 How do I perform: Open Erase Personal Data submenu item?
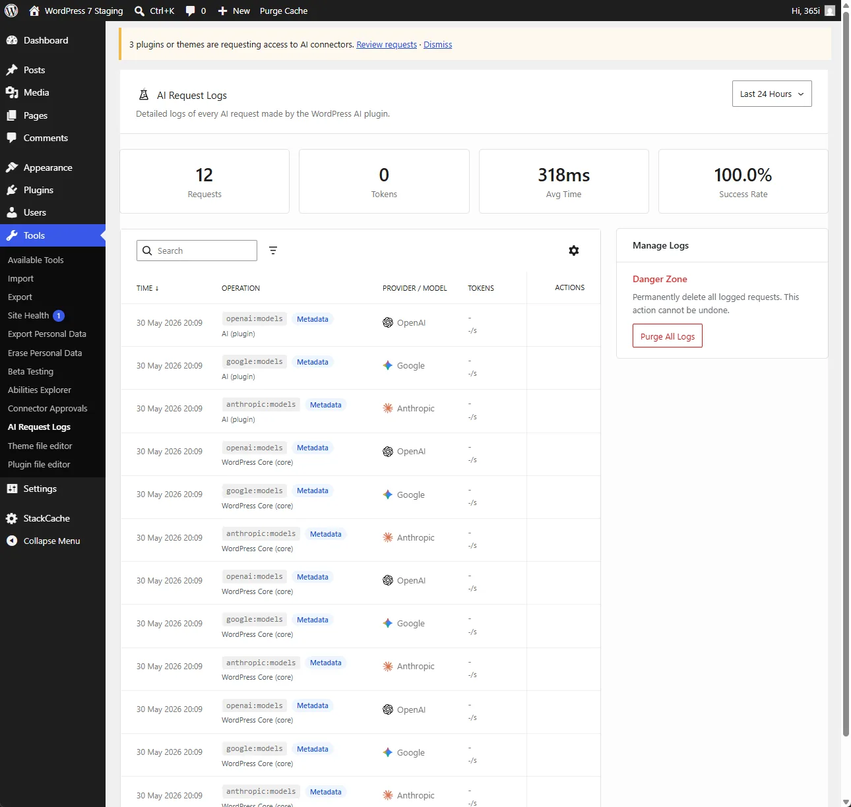[x=45, y=353]
